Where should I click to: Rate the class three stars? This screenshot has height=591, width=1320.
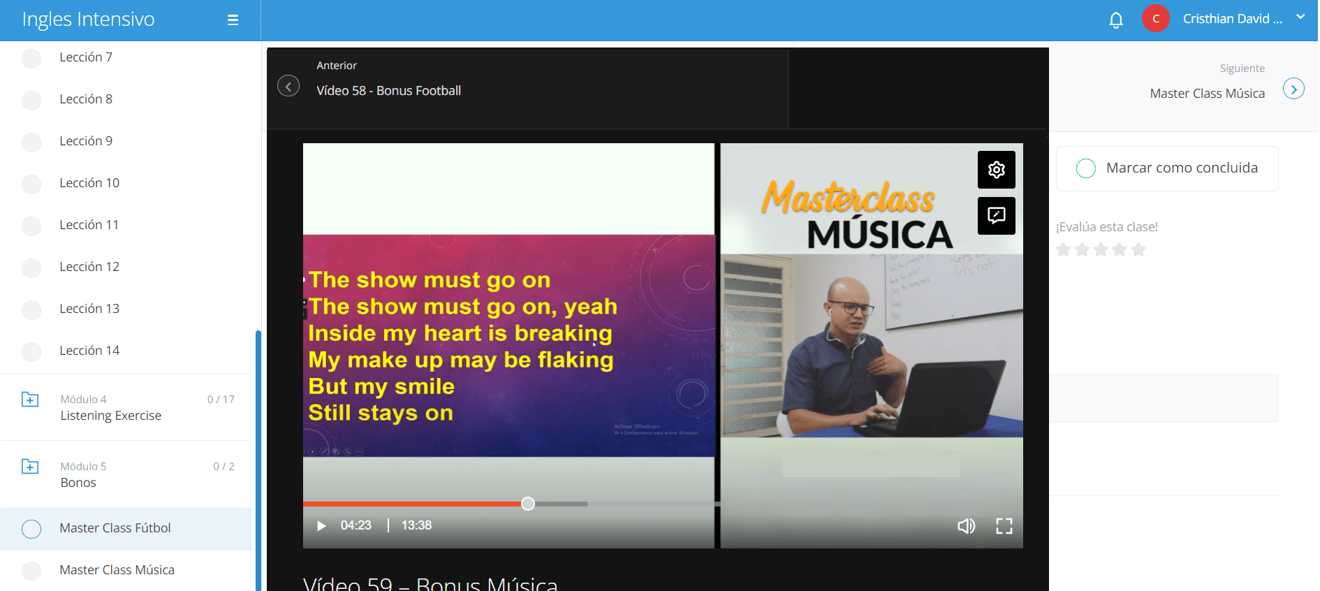tap(1101, 249)
